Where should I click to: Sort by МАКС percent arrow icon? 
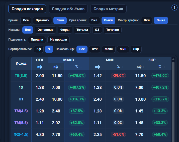coord(81,67)
